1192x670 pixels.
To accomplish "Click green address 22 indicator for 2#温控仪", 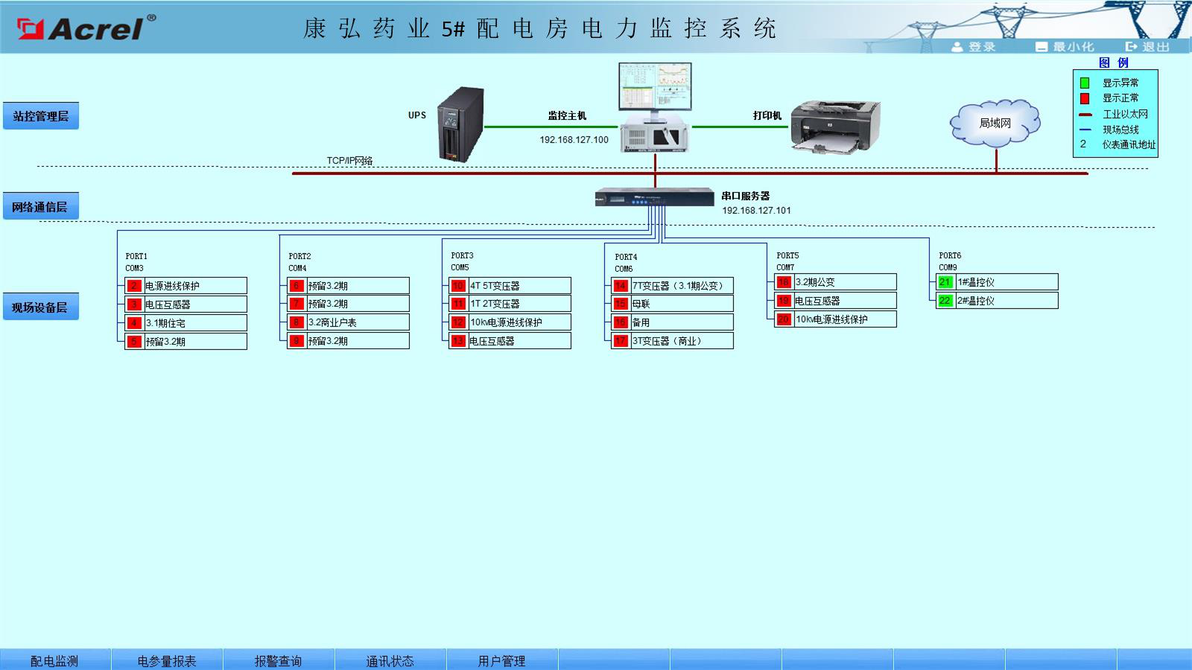I will point(945,301).
